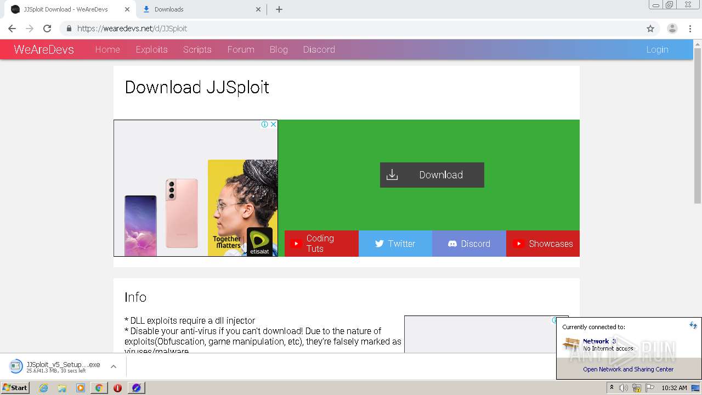Image resolution: width=702 pixels, height=395 pixels.
Task: Bookmark this page with the star icon
Action: [650, 29]
